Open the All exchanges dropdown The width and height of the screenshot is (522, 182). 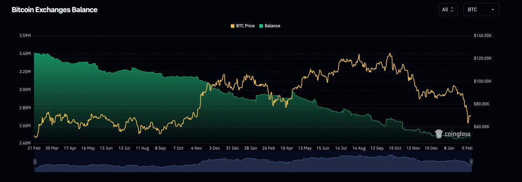point(448,10)
